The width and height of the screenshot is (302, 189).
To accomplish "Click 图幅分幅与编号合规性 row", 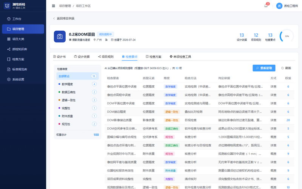I will [x=199, y=137].
